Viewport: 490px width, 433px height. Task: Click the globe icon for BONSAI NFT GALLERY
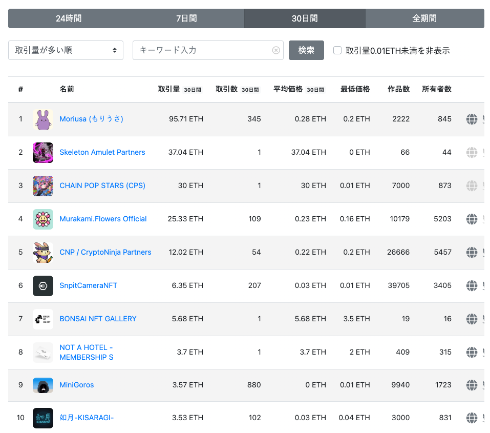472,319
